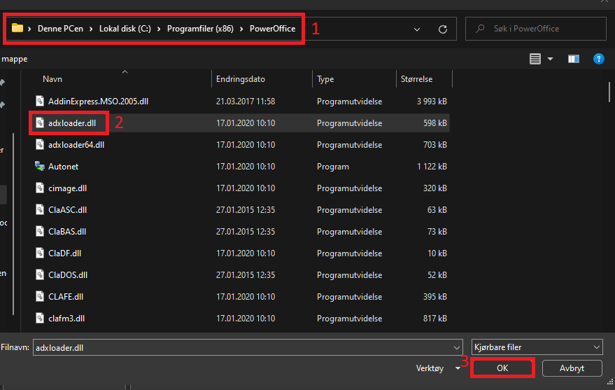
Task: Open the view options dropdown arrow
Action: coord(551,59)
